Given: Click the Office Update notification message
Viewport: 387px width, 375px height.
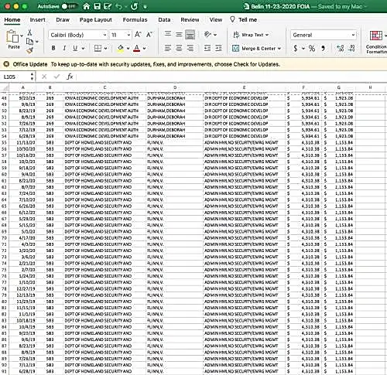Looking at the screenshot, I should coord(165,64).
